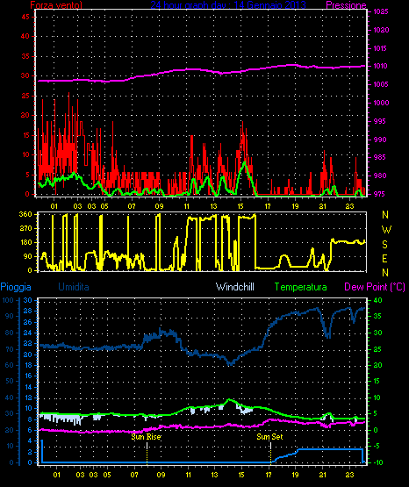Click the 'Sun Rise' marker label

click(146, 437)
